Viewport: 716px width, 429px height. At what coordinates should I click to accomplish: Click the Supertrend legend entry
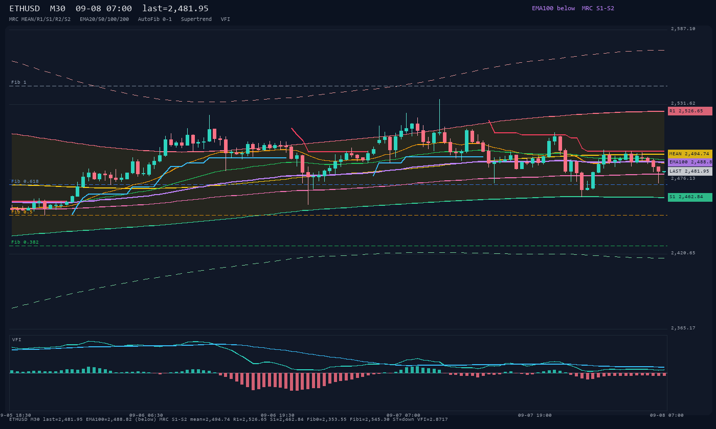tap(196, 19)
